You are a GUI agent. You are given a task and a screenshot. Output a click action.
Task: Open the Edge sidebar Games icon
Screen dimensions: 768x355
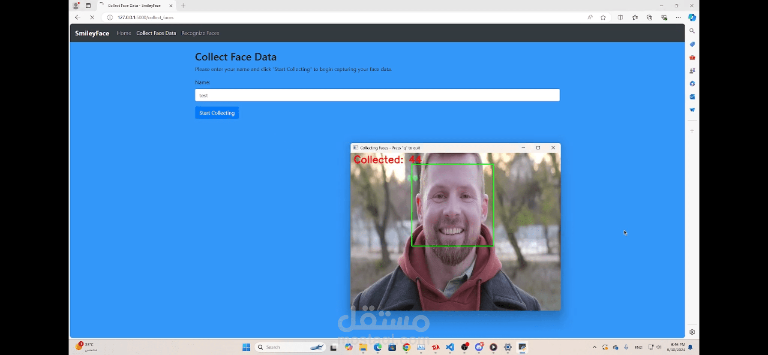[692, 70]
